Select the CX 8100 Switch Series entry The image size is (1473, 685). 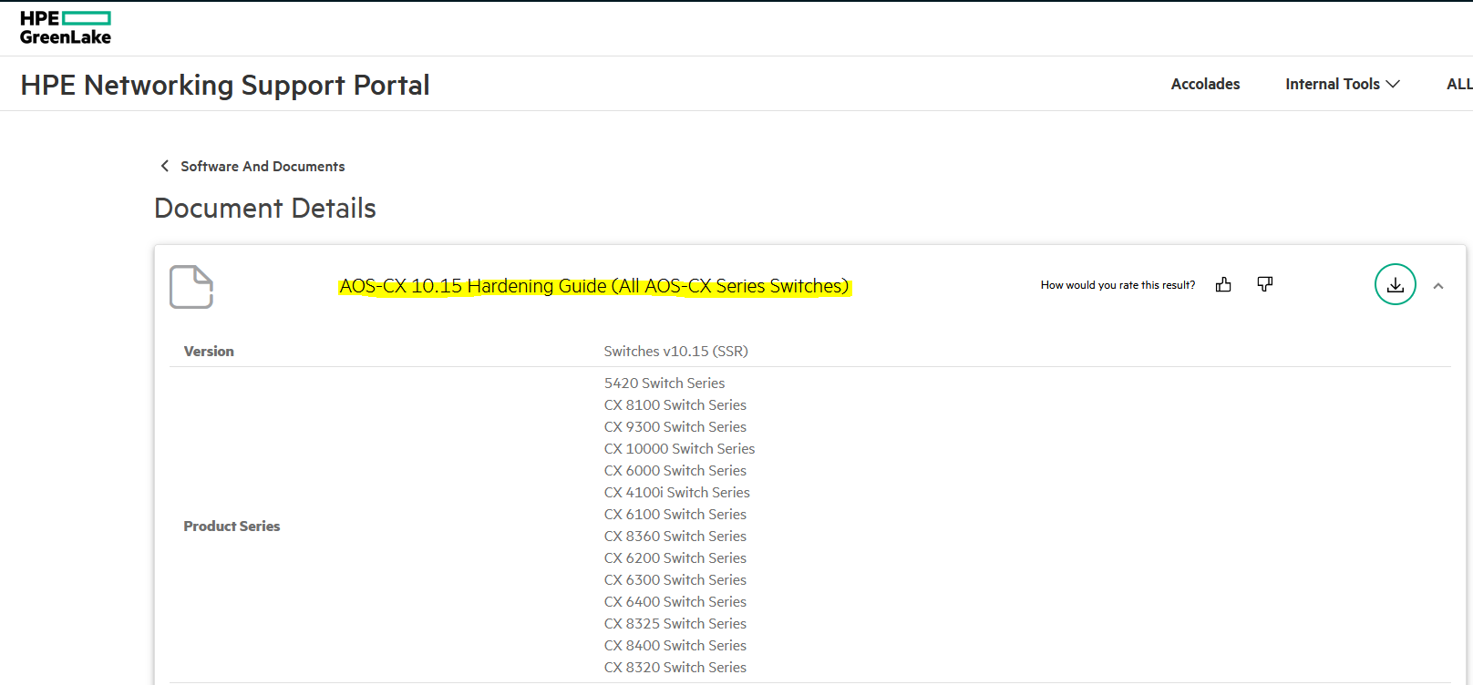pyautogui.click(x=675, y=405)
